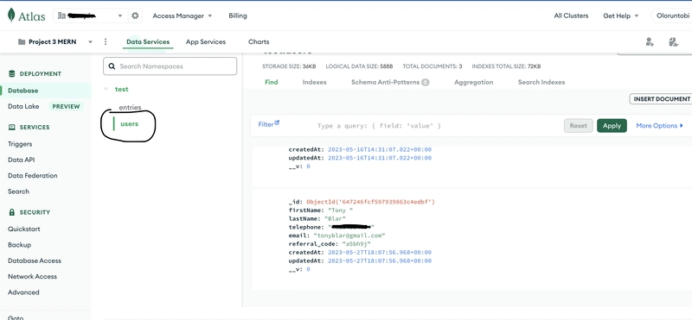The image size is (692, 320).
Task: Click the invite user icon
Action: (650, 41)
